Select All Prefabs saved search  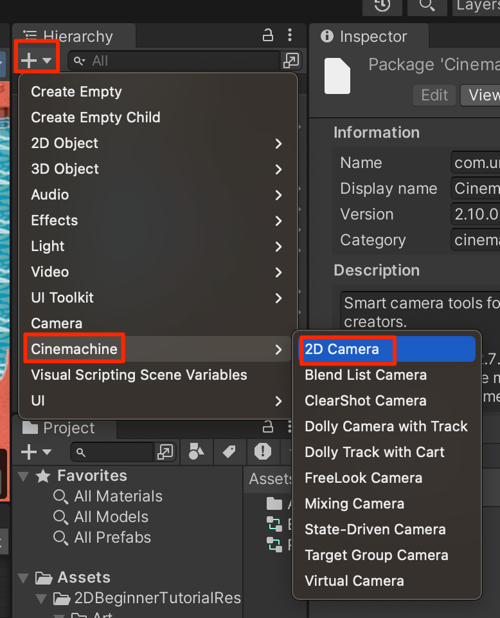tap(102, 538)
